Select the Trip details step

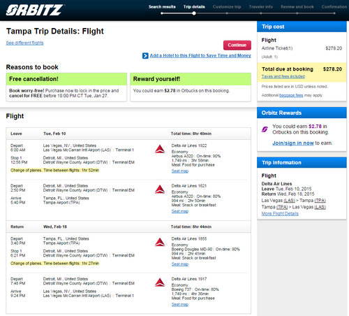(194, 7)
